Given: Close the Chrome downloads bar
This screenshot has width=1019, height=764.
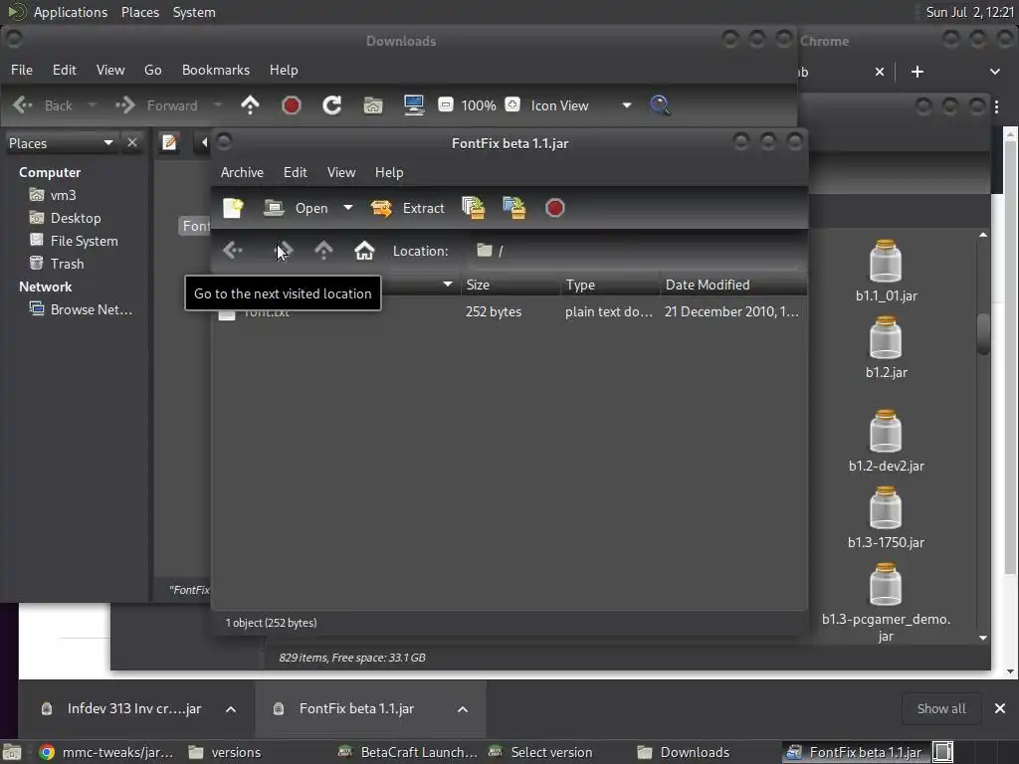Looking at the screenshot, I should point(1000,708).
